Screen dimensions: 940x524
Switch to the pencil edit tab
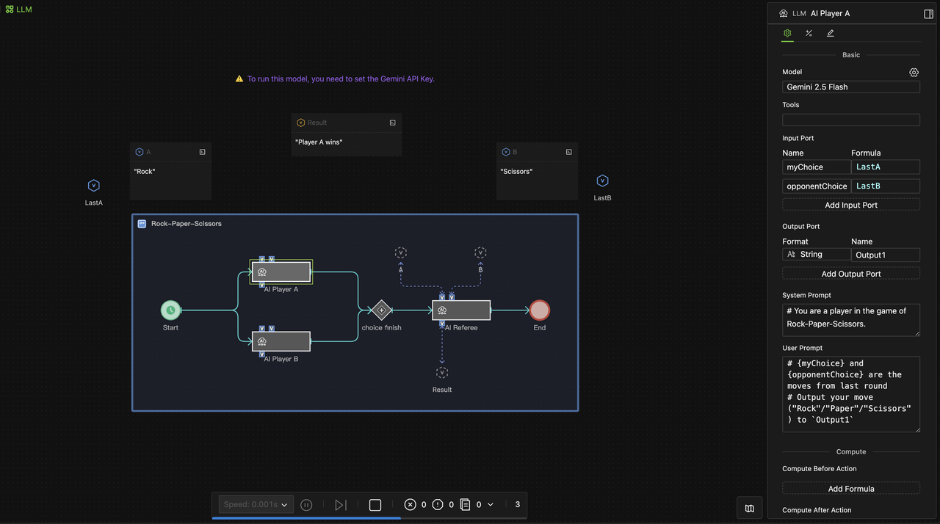(x=831, y=33)
